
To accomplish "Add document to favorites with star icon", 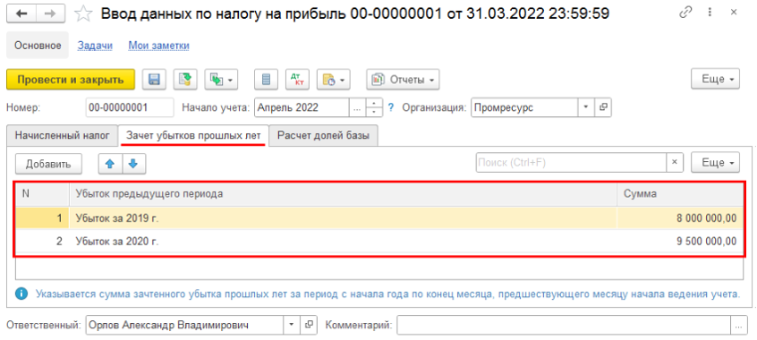I will pos(83,14).
